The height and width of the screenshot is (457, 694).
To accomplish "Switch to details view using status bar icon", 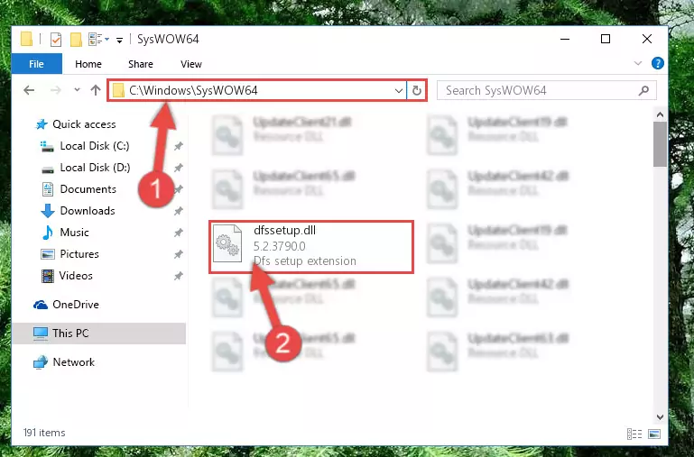I will pos(634,434).
